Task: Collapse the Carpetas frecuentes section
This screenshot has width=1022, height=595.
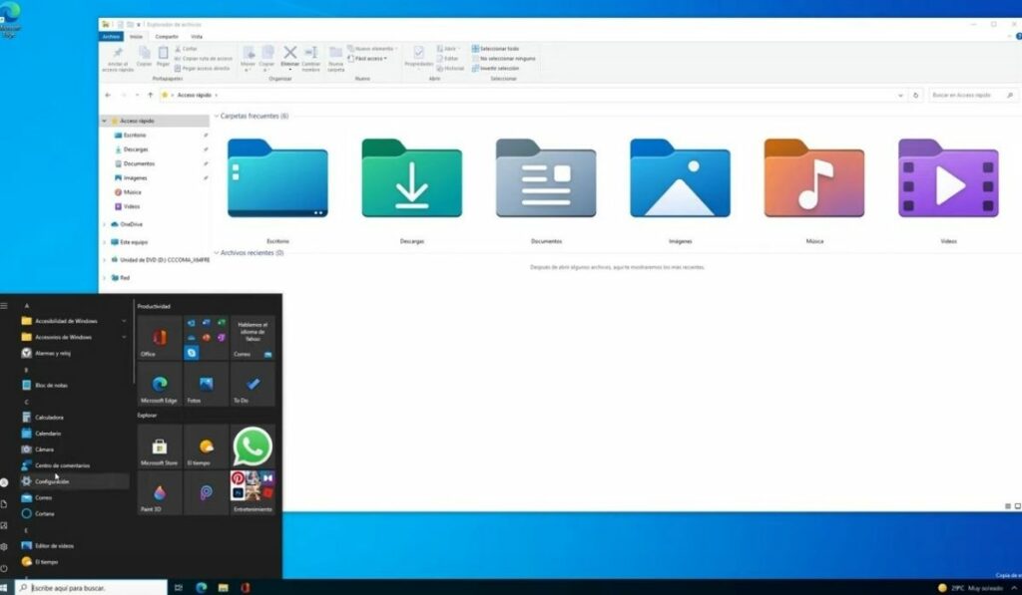Action: coord(216,117)
